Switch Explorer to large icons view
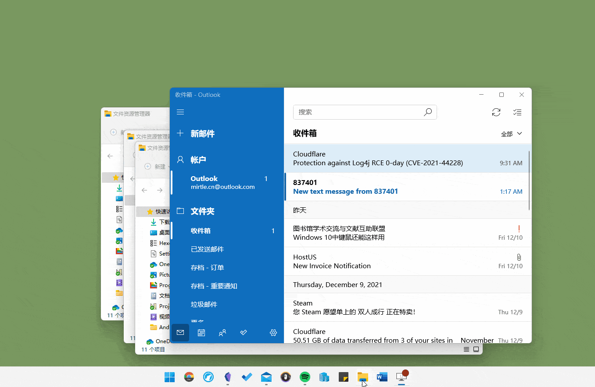Image resolution: width=595 pixels, height=387 pixels. (476, 349)
